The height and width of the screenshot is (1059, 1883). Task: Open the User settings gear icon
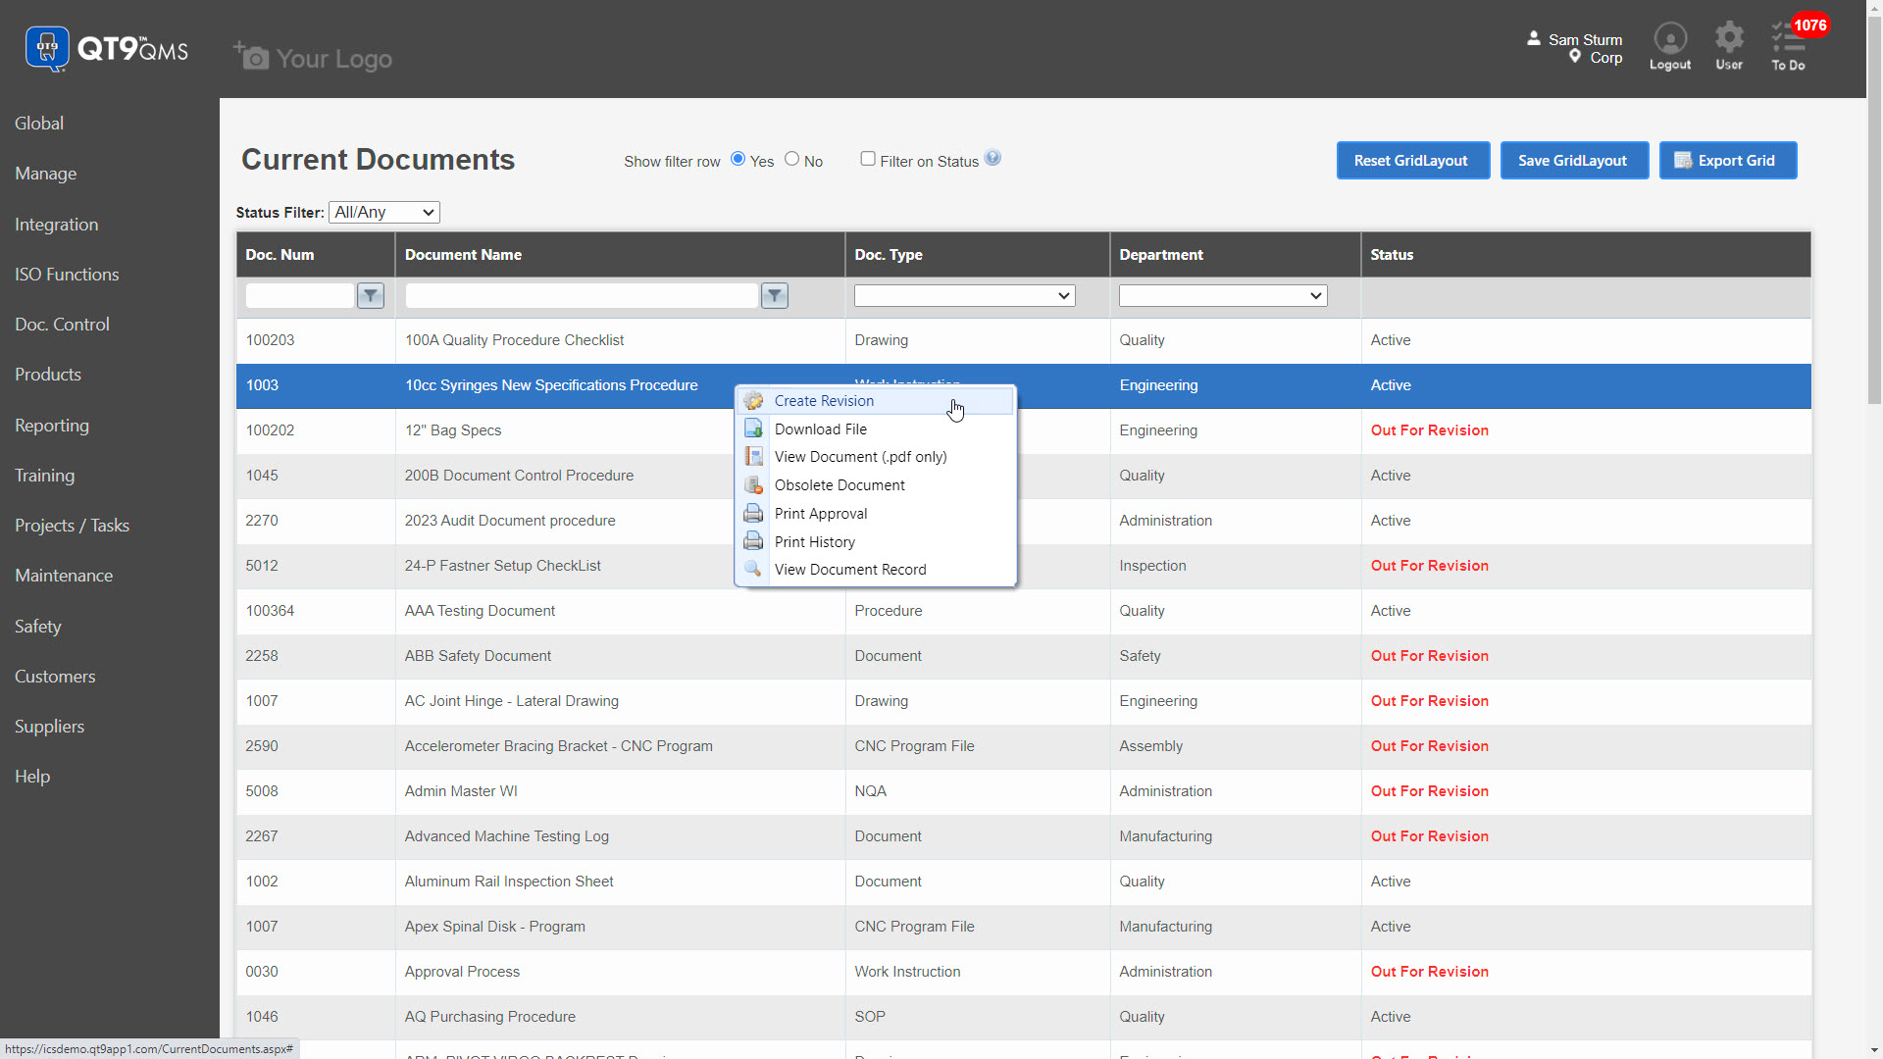pos(1729,45)
